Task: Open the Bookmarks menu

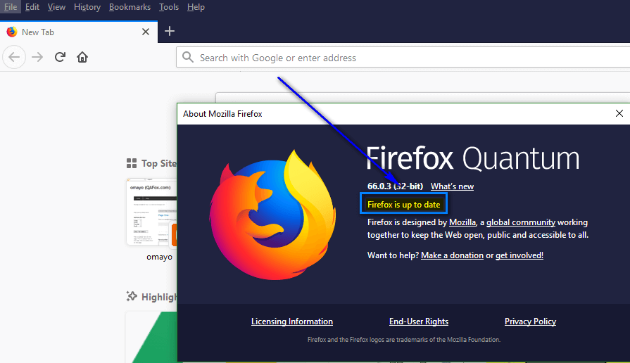Action: coord(130,7)
